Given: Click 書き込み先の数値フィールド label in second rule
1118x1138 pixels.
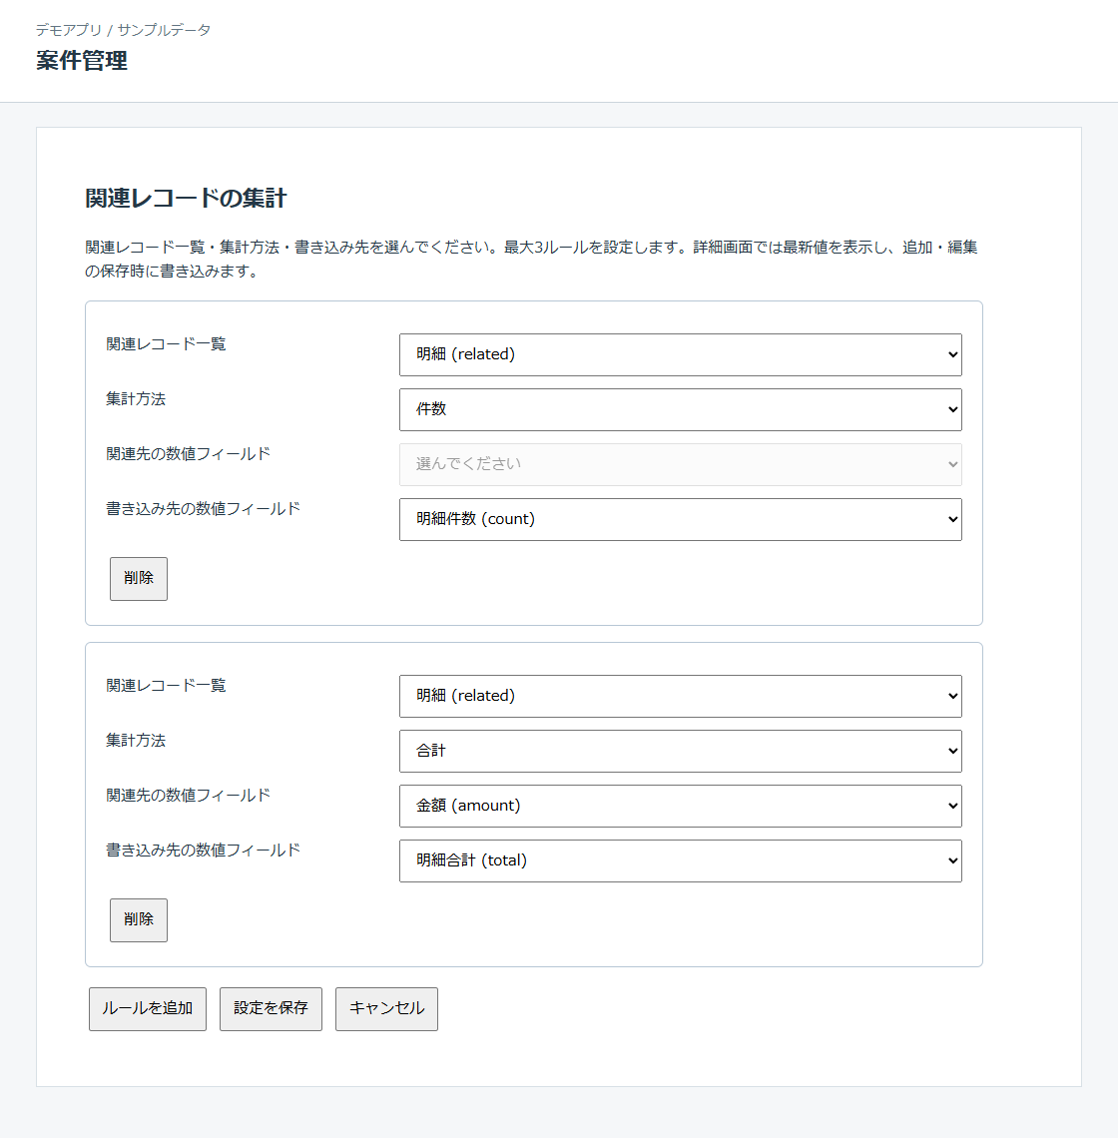Looking at the screenshot, I should 204,850.
